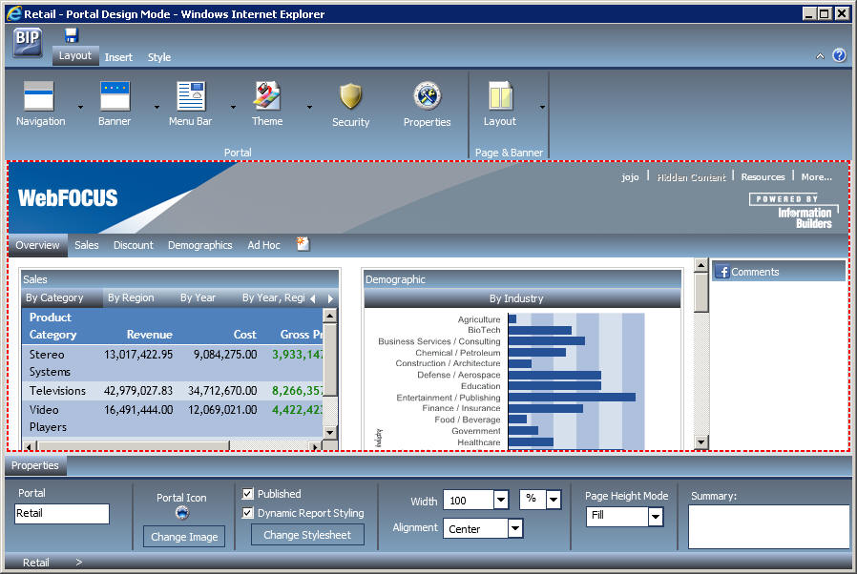857x574 pixels.
Task: Expand the Menu Bar dropdown arrow
Action: [234, 107]
